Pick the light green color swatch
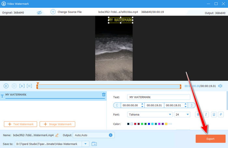The width and height of the screenshot is (228, 148). 142,124
